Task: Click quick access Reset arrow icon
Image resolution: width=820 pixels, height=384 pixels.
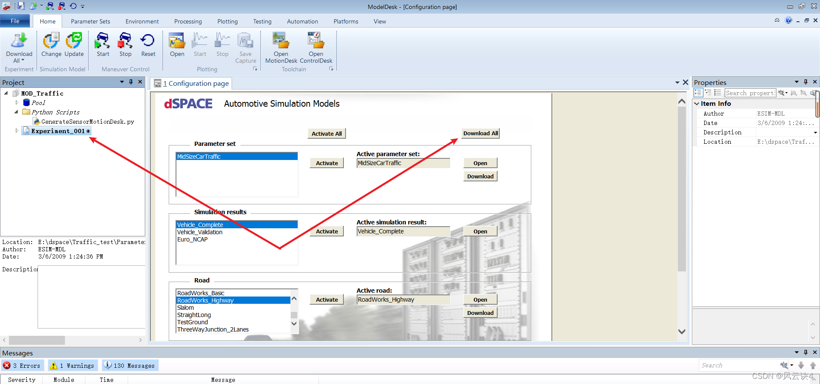Action: tap(73, 6)
